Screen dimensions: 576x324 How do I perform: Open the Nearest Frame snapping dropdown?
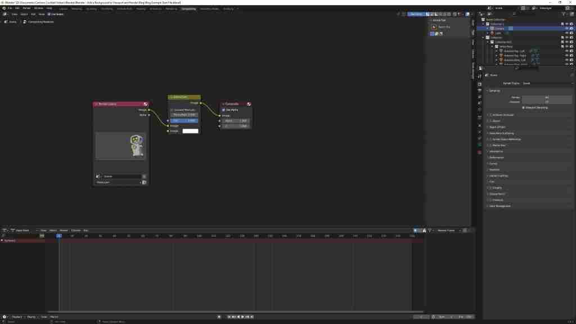click(x=448, y=231)
